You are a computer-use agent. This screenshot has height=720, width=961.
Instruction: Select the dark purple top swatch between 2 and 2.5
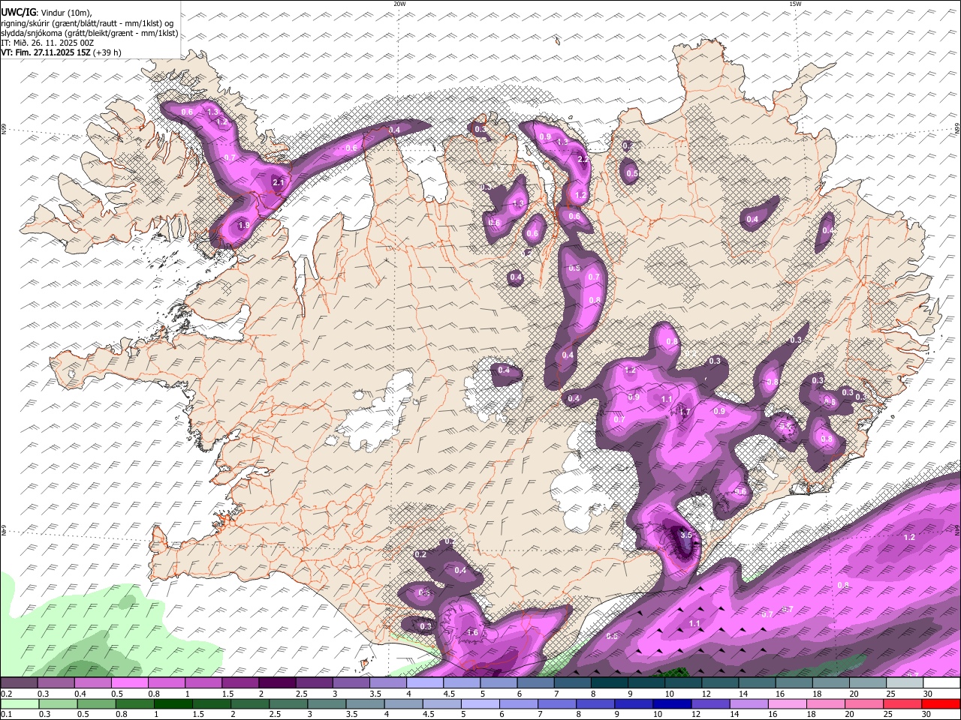277,683
